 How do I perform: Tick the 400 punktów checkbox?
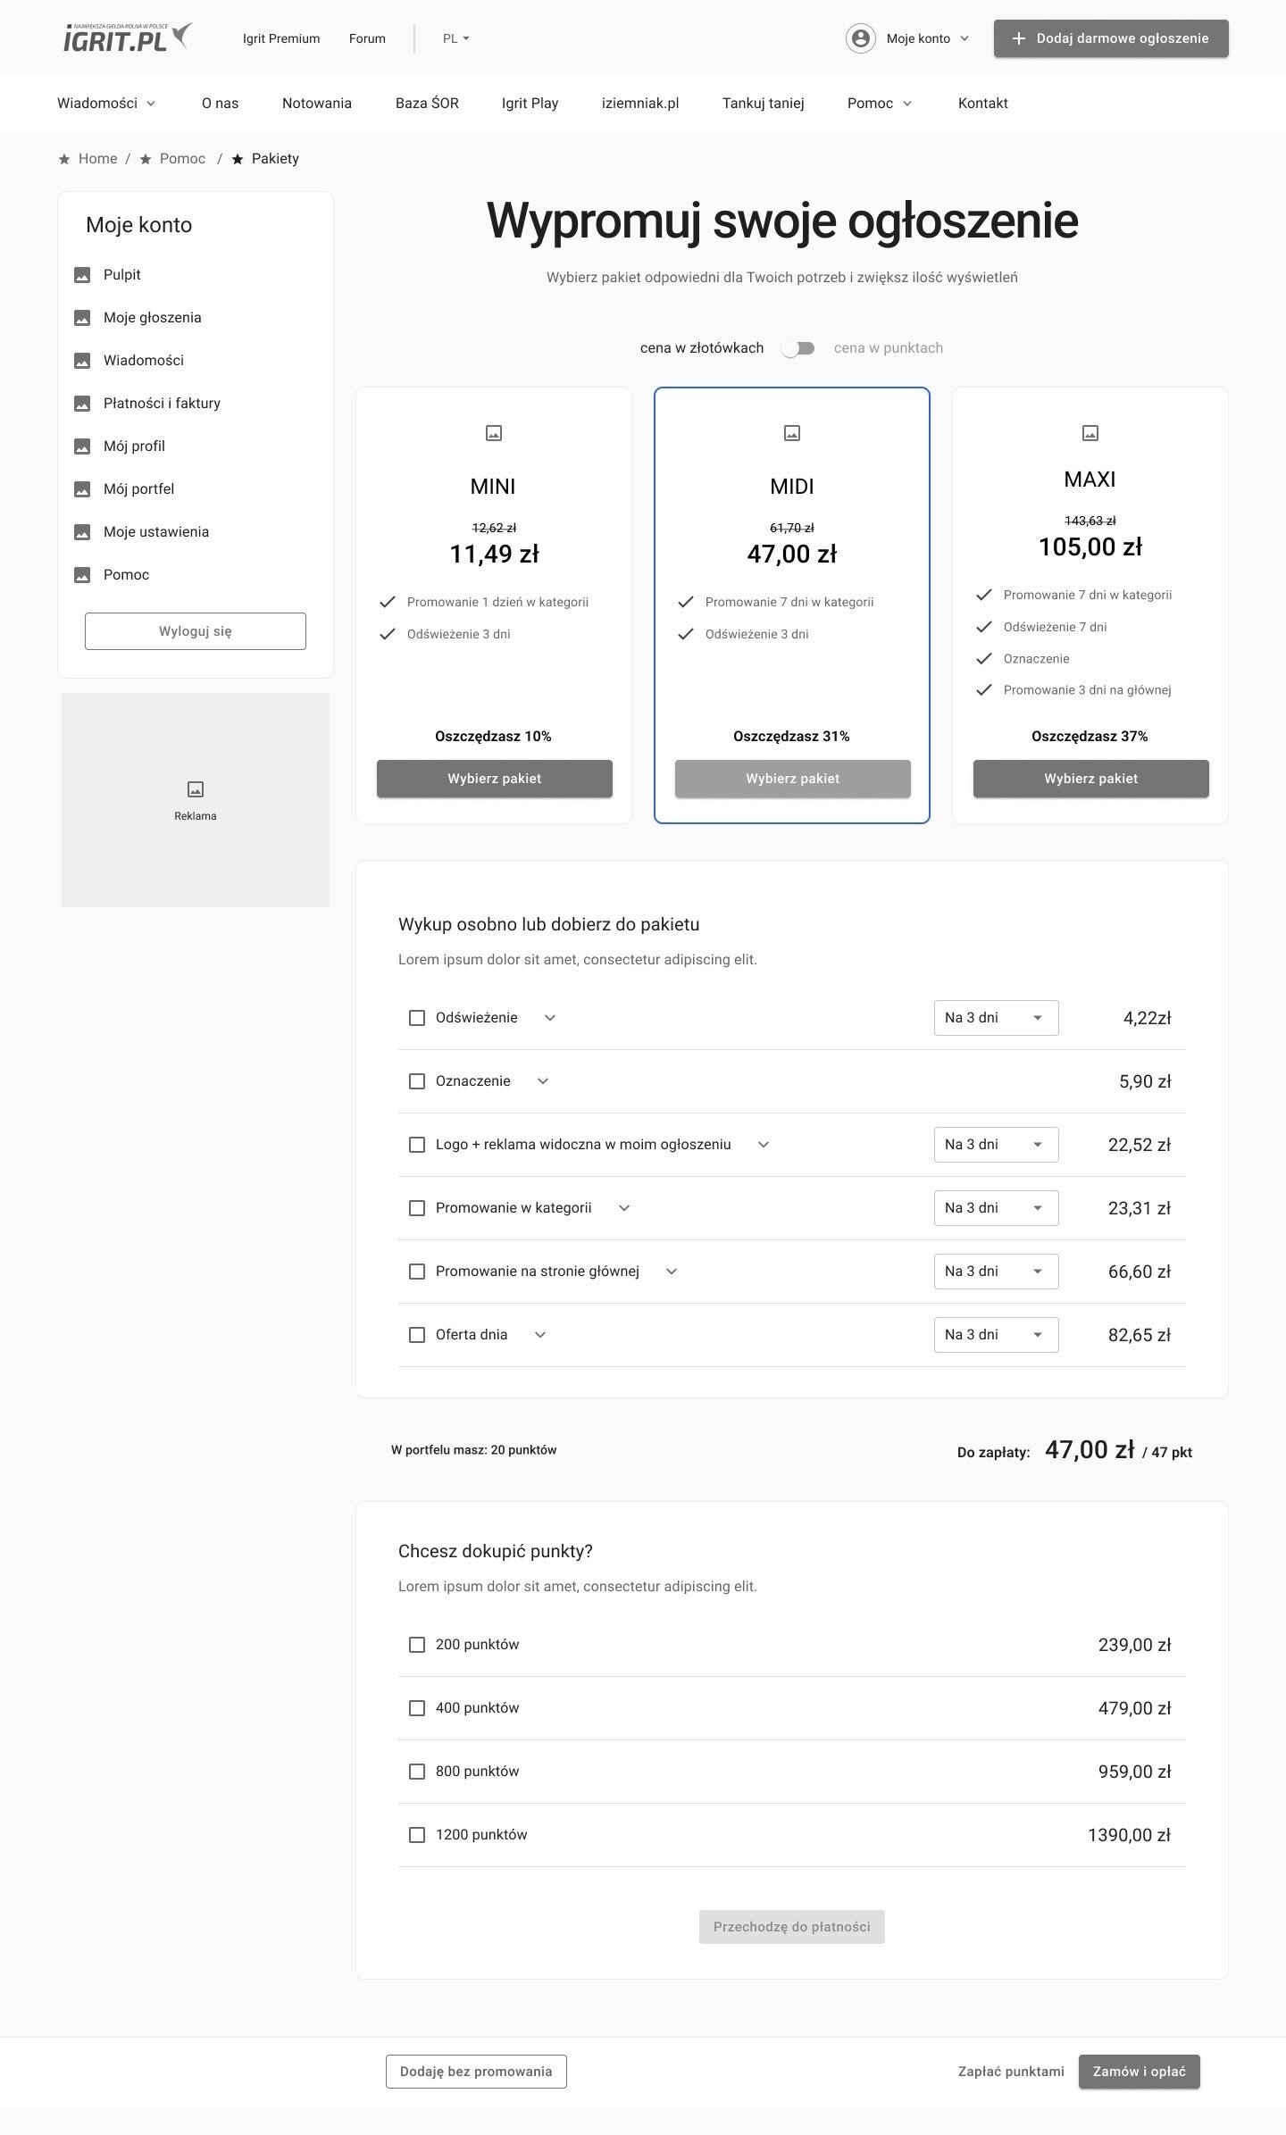coord(417,1708)
